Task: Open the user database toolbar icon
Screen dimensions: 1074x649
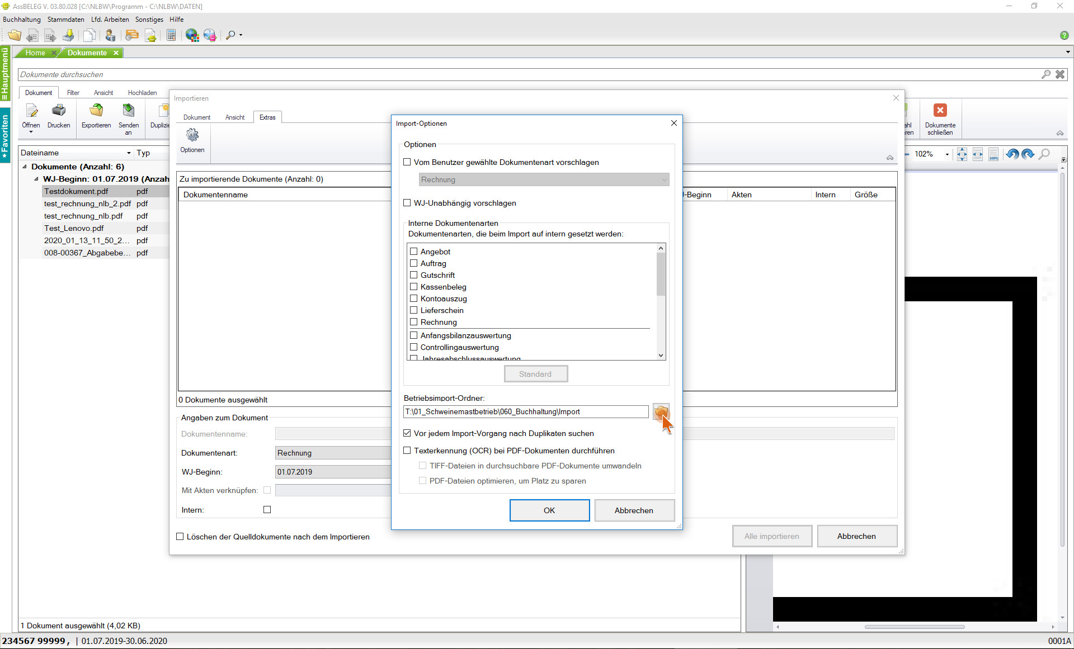Action: coord(110,35)
